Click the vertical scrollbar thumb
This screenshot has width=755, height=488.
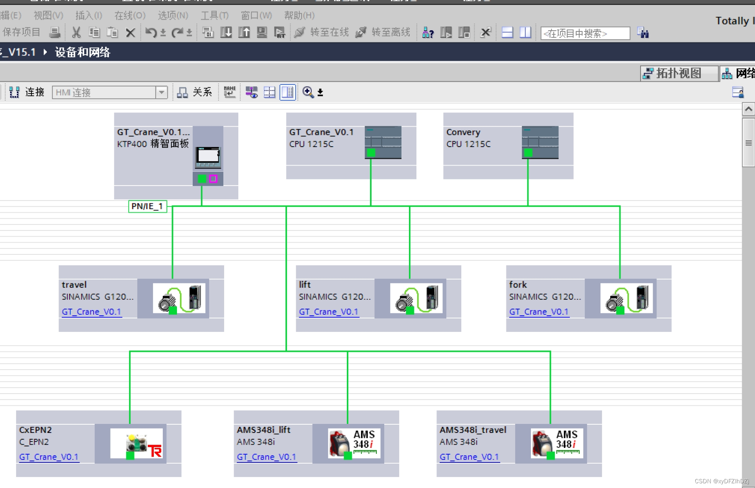748,143
